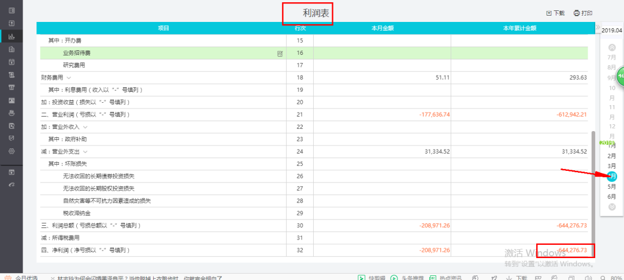Expand the 财务费用 row chevron

[x=69, y=78]
